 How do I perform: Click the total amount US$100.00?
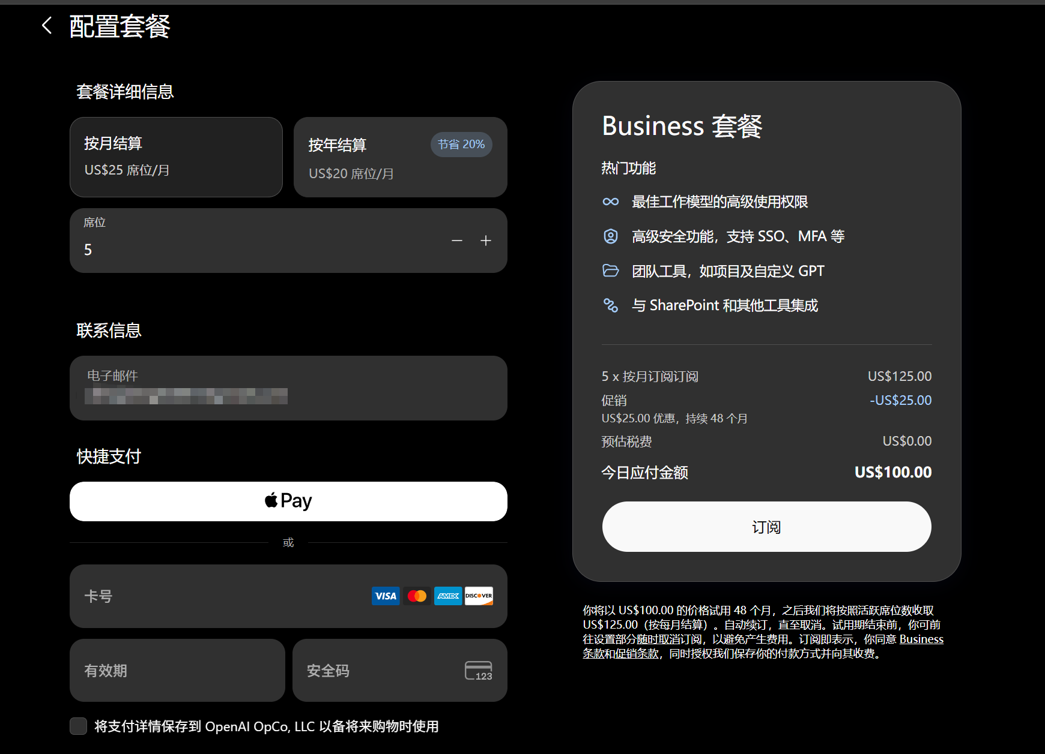tap(893, 473)
